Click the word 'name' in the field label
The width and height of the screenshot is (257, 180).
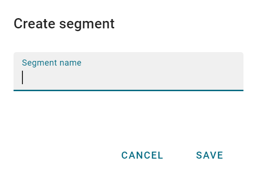71,63
